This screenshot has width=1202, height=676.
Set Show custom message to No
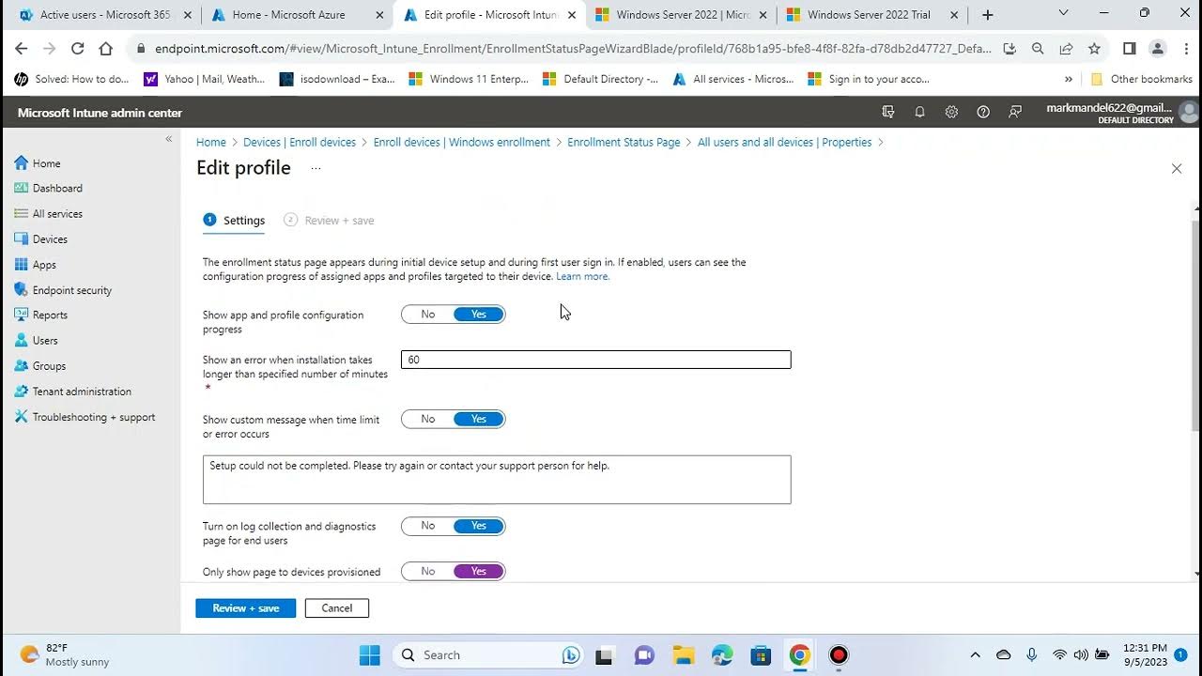428,420
